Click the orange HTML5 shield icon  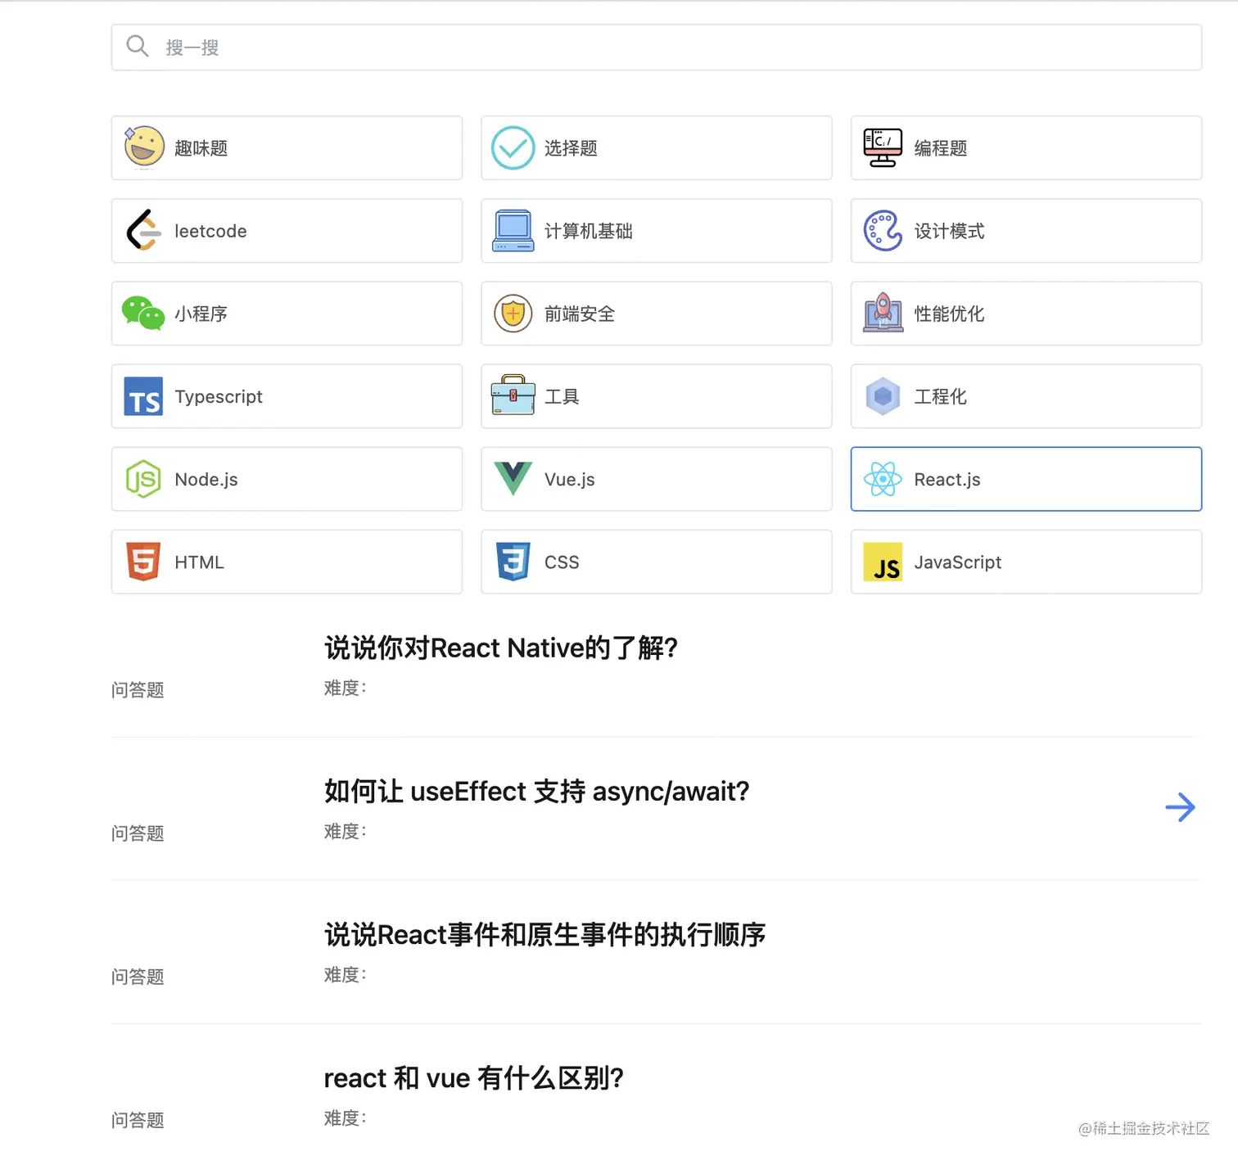(143, 562)
